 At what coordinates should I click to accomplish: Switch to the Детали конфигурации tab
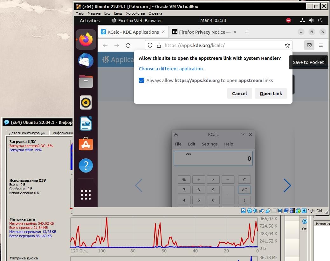point(27,133)
